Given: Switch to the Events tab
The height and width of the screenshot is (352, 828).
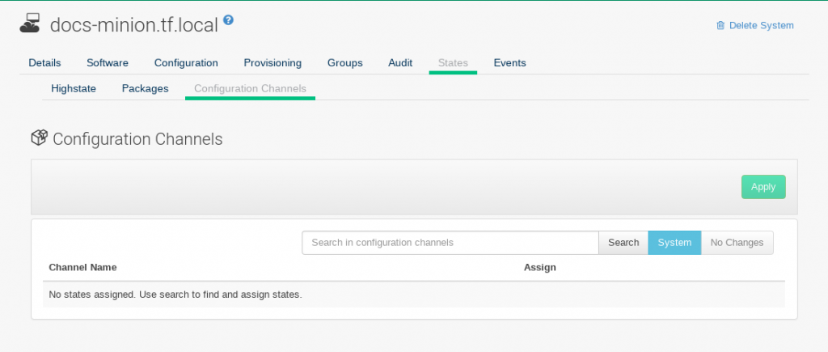Looking at the screenshot, I should [509, 62].
